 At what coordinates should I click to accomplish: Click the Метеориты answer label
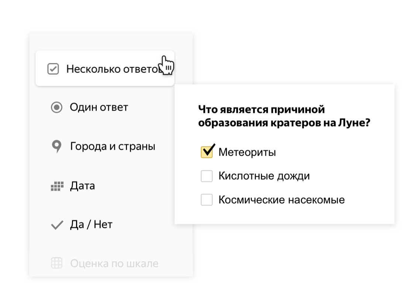click(247, 152)
